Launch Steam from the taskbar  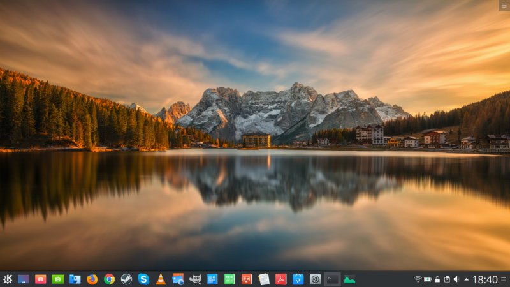click(x=126, y=279)
